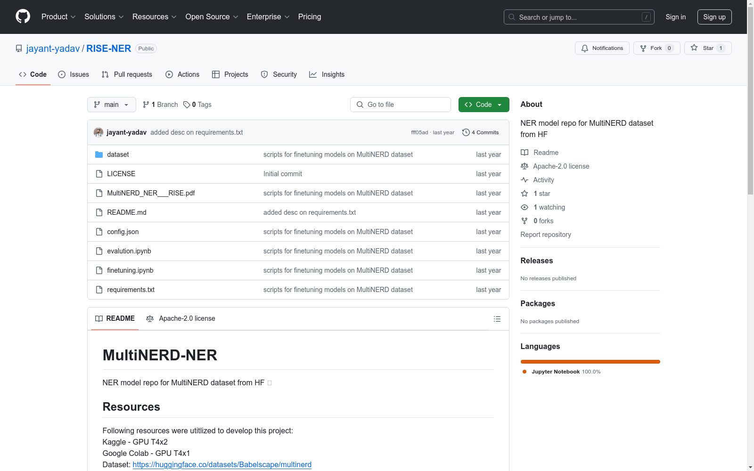Click the fork icon next to 0 forks
Image resolution: width=754 pixels, height=471 pixels.
tap(525, 221)
